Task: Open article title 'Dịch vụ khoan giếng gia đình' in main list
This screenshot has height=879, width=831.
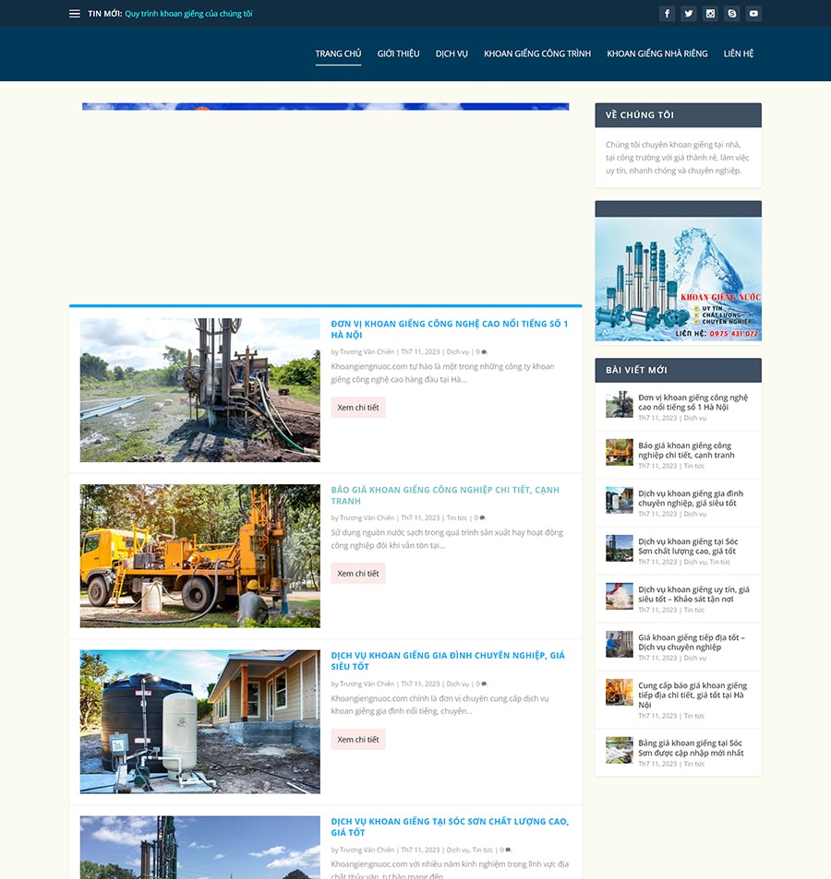Action: click(448, 661)
